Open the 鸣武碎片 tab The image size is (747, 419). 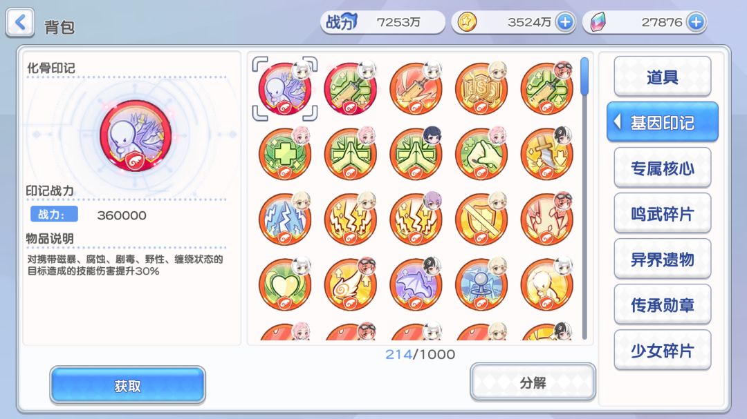coord(662,213)
